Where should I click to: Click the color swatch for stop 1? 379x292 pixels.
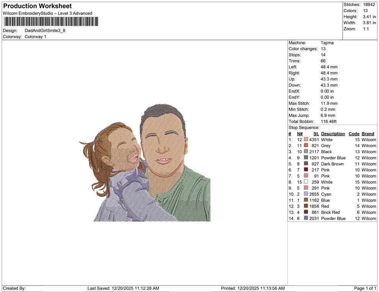(x=306, y=140)
